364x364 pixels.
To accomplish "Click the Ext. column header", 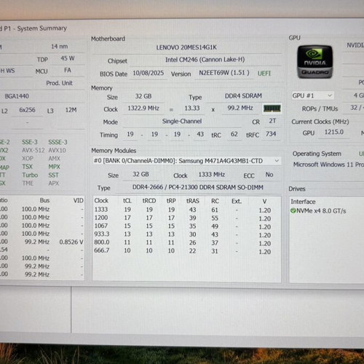I will coord(237,201).
